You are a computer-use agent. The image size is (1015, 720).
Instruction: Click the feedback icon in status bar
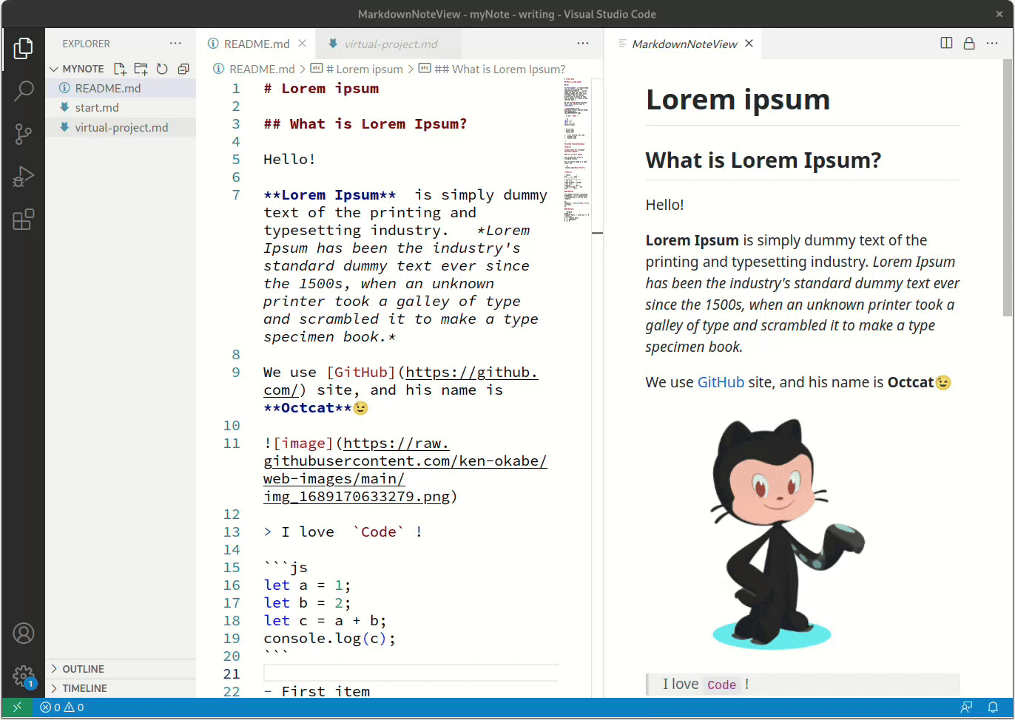tap(966, 707)
